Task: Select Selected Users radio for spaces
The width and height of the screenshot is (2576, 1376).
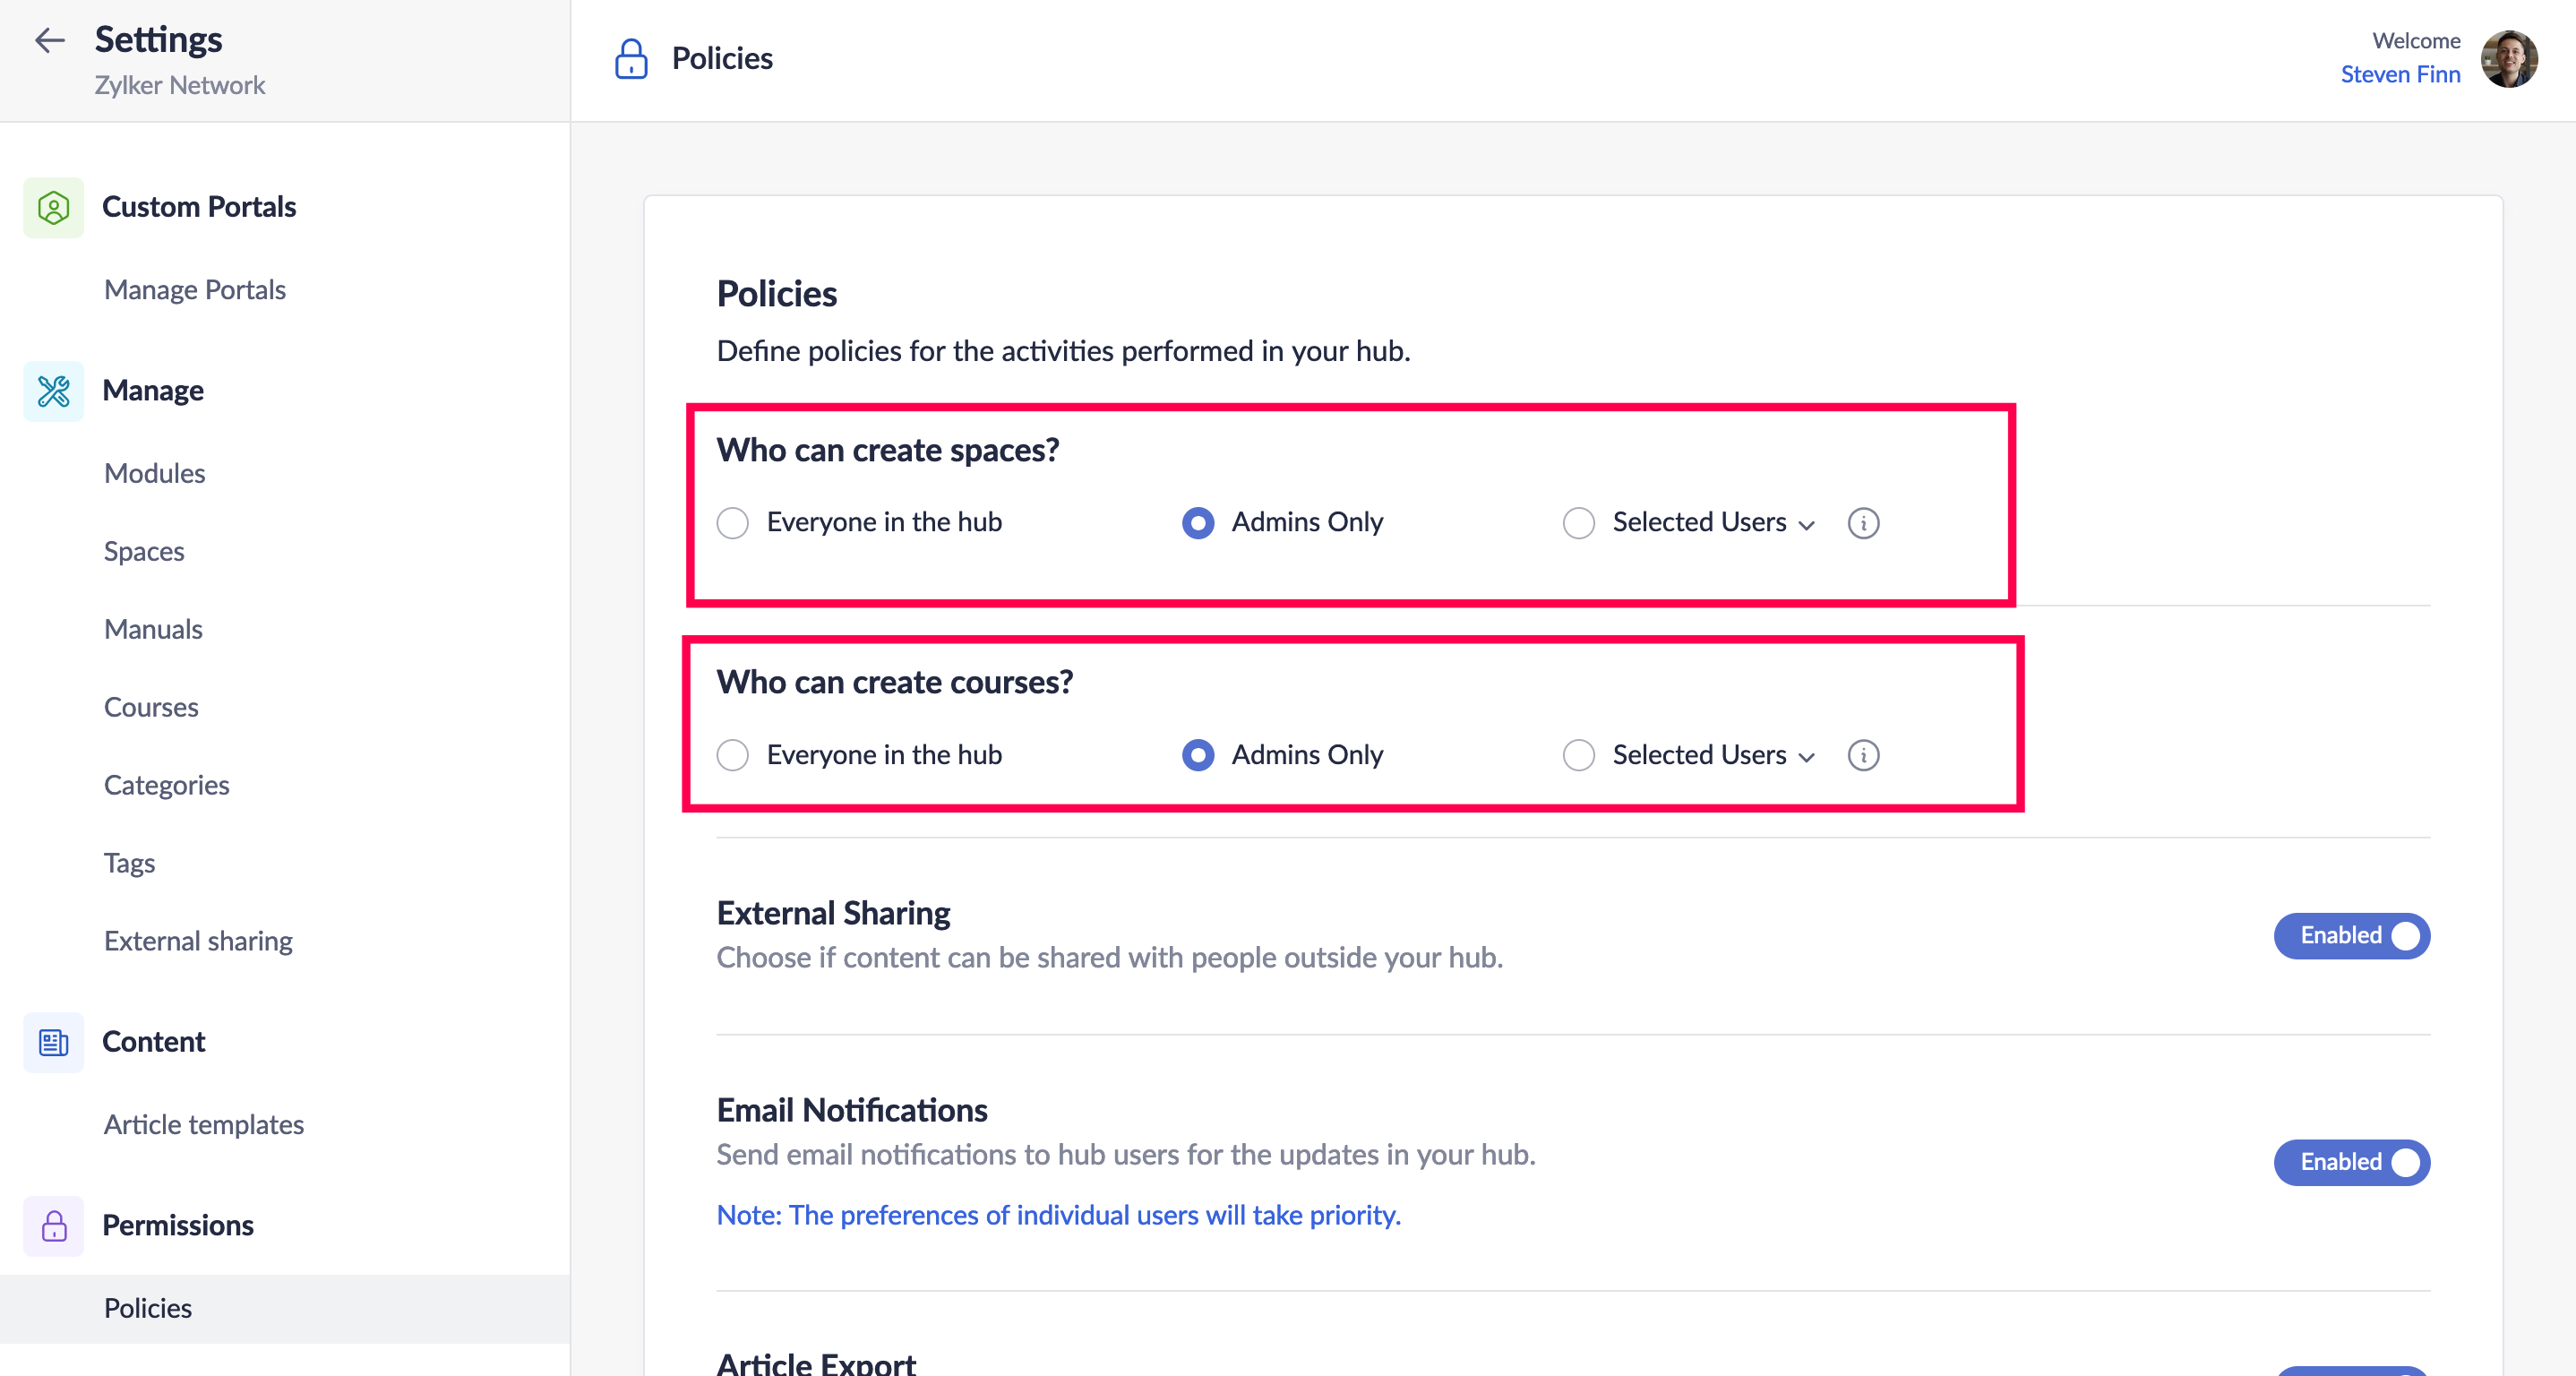Action: pyautogui.click(x=1579, y=523)
